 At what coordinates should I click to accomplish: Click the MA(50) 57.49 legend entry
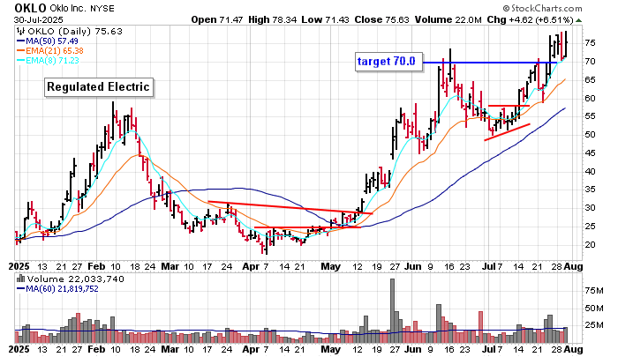click(x=51, y=41)
